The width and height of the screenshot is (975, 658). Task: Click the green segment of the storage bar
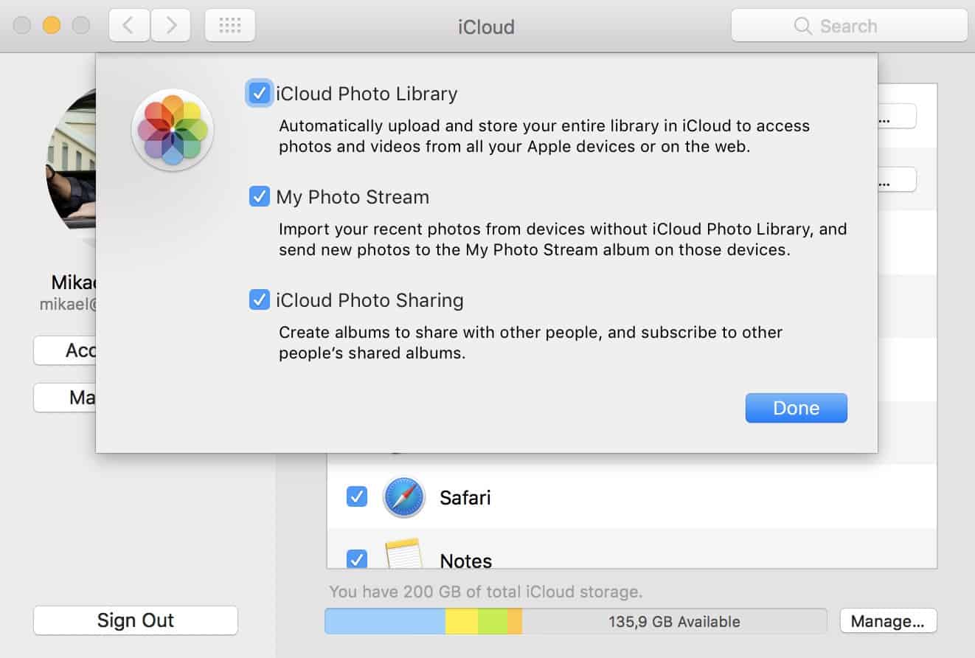pyautogui.click(x=493, y=621)
